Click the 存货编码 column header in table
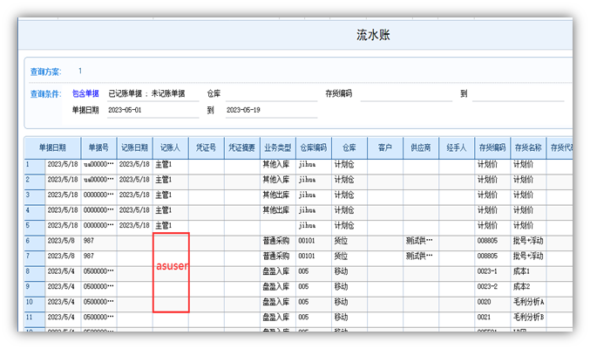 pyautogui.click(x=492, y=147)
